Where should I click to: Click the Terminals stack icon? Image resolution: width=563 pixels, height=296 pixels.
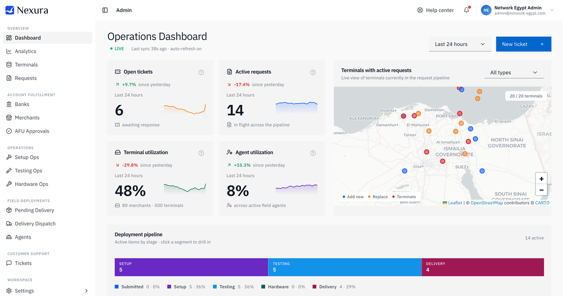(x=9, y=64)
